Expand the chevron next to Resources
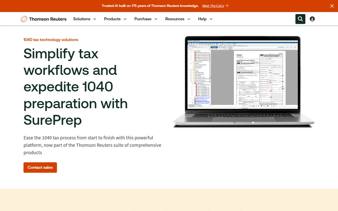 pyautogui.click(x=189, y=19)
